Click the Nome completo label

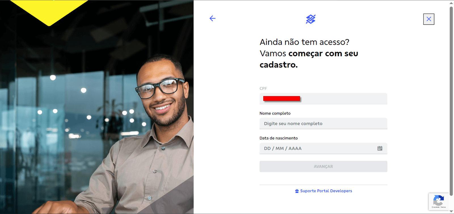(x=275, y=113)
